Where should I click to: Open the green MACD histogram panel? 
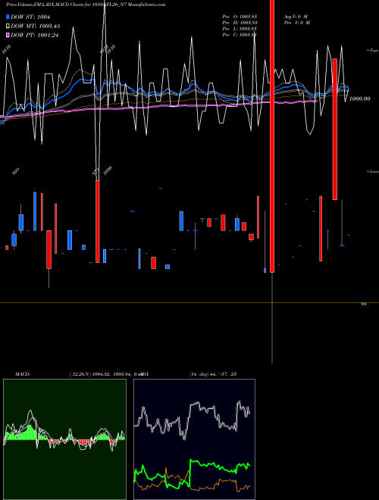64,439
